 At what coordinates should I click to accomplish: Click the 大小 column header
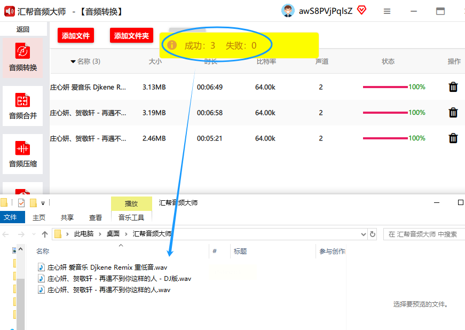point(155,61)
